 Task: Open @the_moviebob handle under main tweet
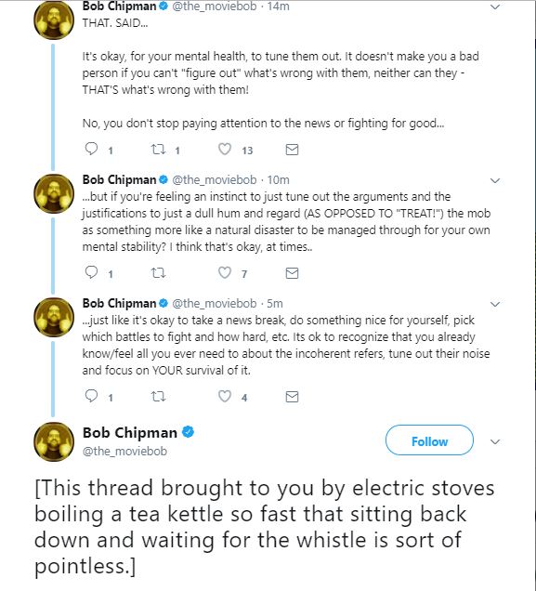[124, 452]
